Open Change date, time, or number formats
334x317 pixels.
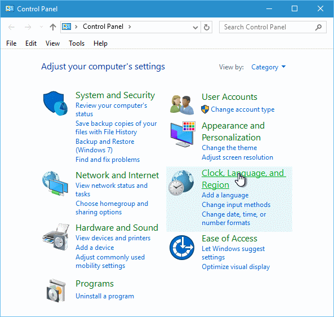point(234,218)
